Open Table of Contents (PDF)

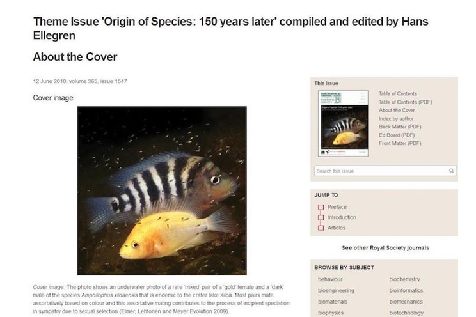[x=405, y=102]
